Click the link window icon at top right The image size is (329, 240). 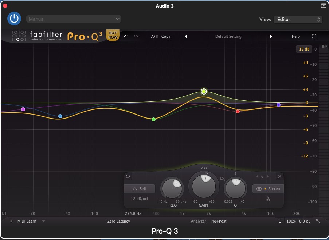(x=324, y=6)
